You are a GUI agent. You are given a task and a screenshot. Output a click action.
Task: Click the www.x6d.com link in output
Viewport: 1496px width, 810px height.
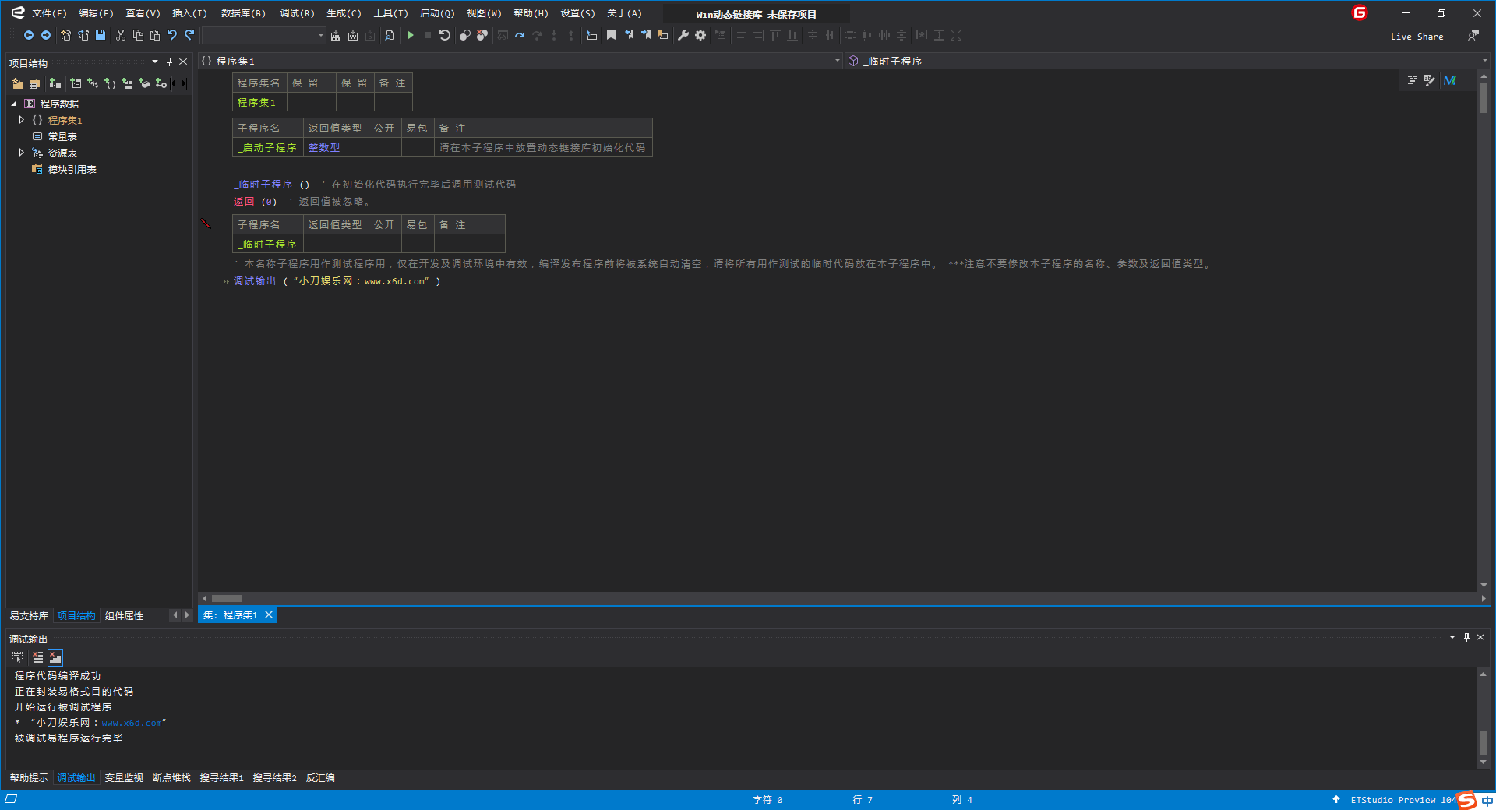click(132, 723)
